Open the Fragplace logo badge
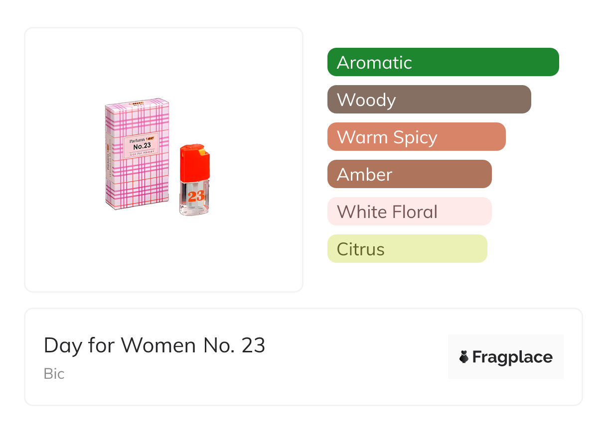This screenshot has width=607, height=430. [x=506, y=357]
